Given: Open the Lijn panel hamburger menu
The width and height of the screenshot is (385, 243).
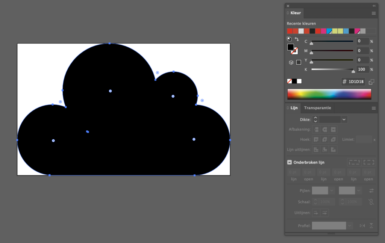Looking at the screenshot, I should (x=374, y=108).
